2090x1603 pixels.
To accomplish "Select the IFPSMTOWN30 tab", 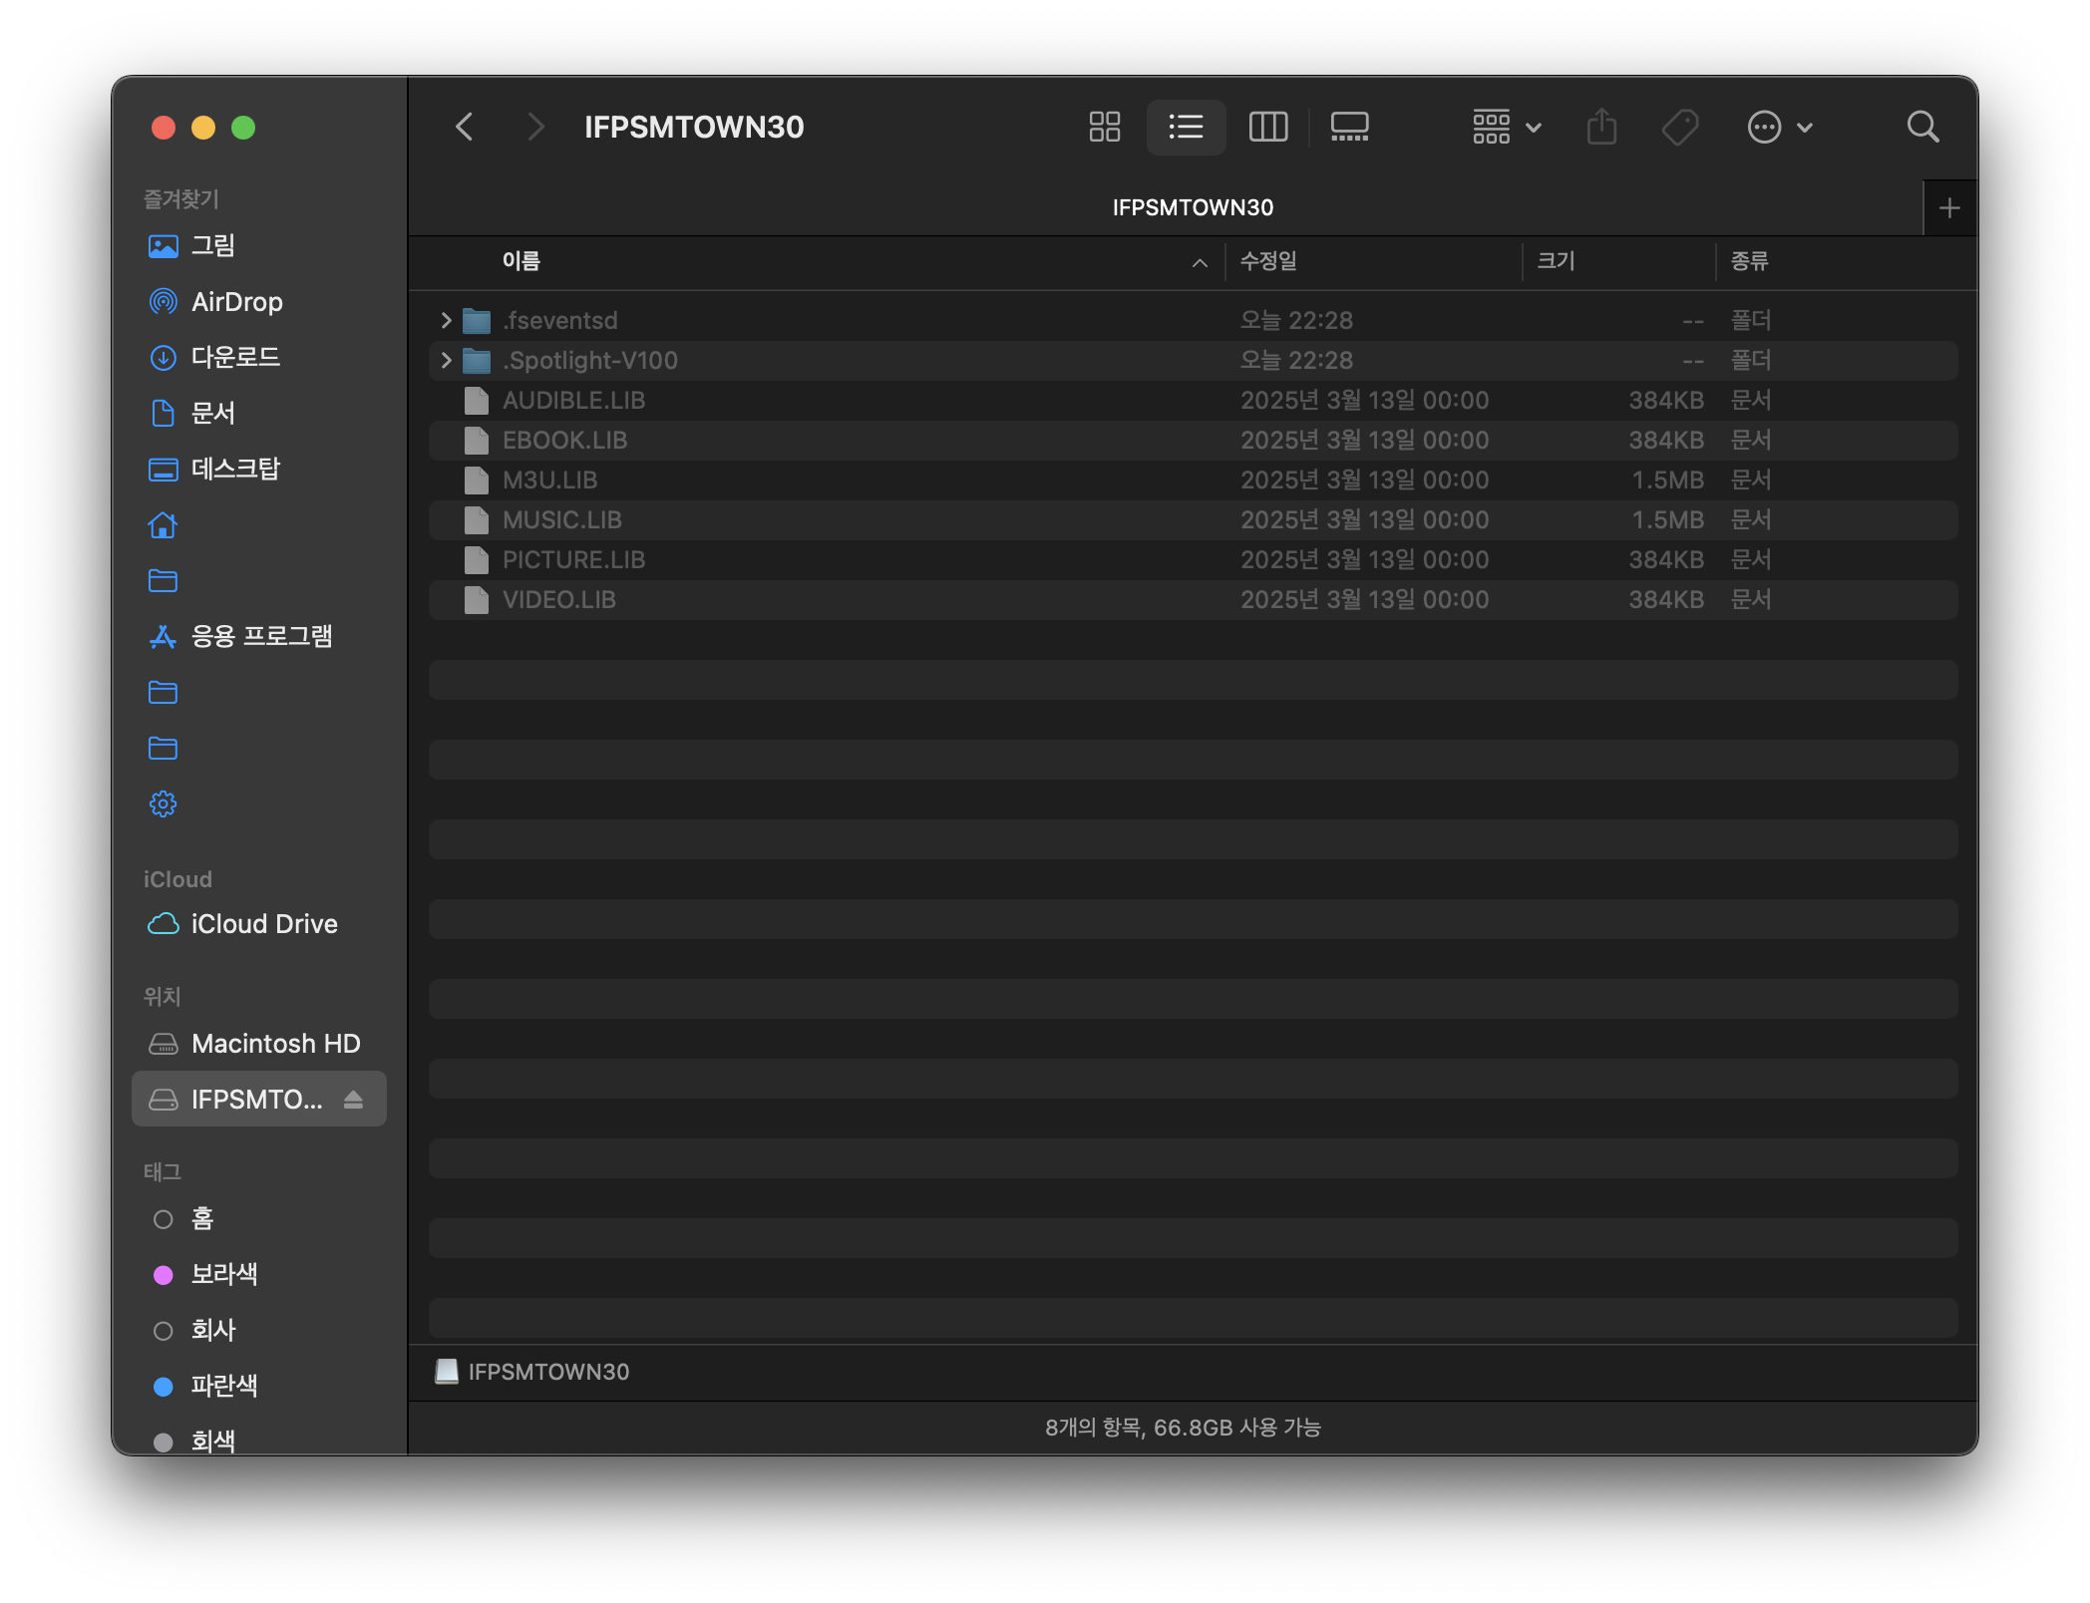I will click(1193, 207).
